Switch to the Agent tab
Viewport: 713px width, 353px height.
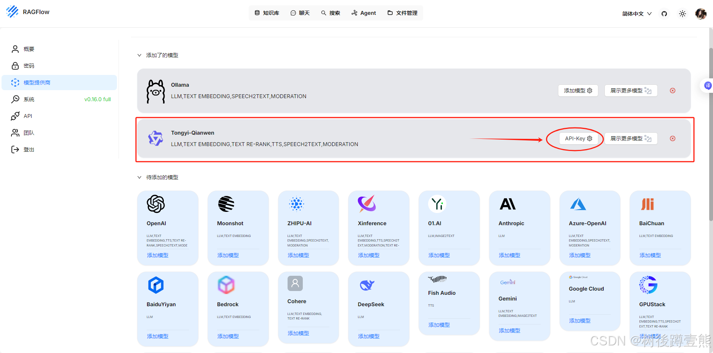tap(364, 13)
